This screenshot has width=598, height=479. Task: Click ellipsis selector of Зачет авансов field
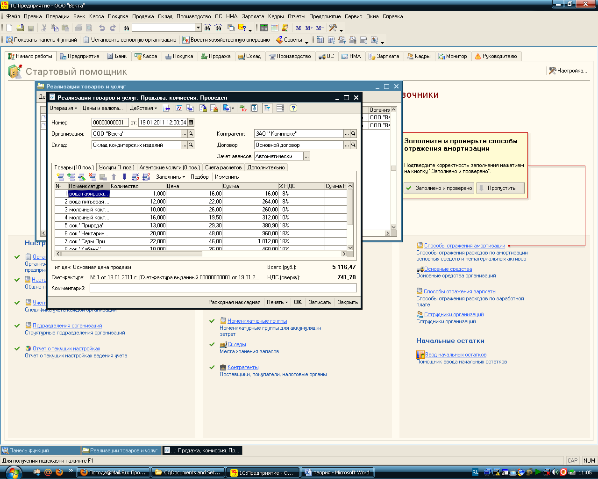click(x=306, y=156)
